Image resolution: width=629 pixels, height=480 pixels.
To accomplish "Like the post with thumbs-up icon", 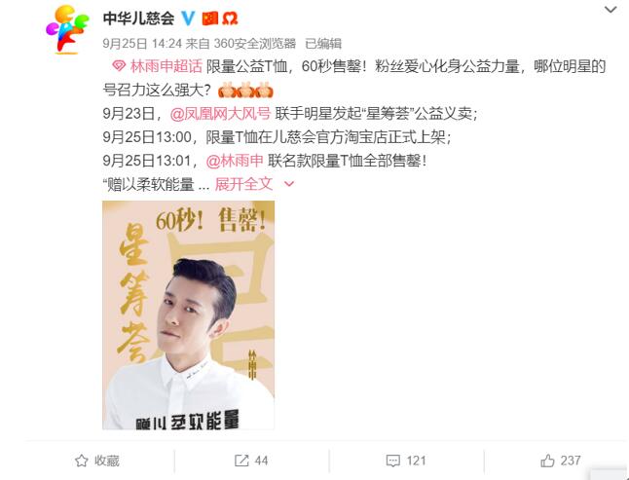I will click(547, 461).
